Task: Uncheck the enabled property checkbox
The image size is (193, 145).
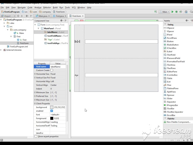Action: (52, 111)
